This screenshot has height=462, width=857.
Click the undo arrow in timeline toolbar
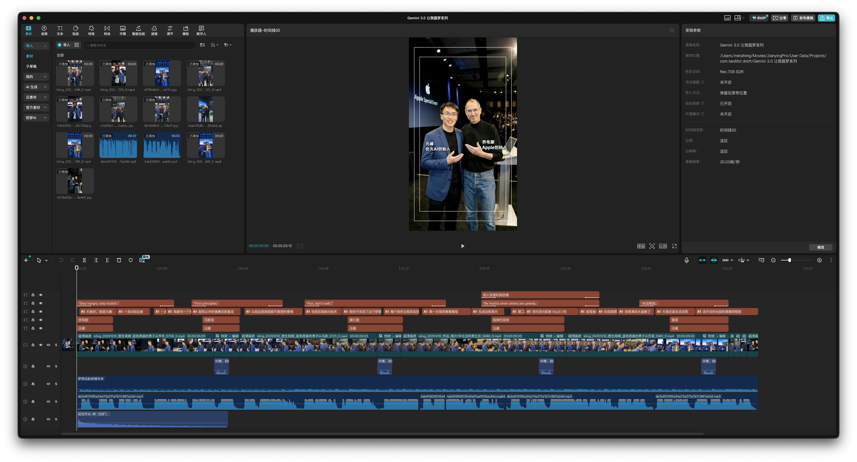click(x=61, y=260)
